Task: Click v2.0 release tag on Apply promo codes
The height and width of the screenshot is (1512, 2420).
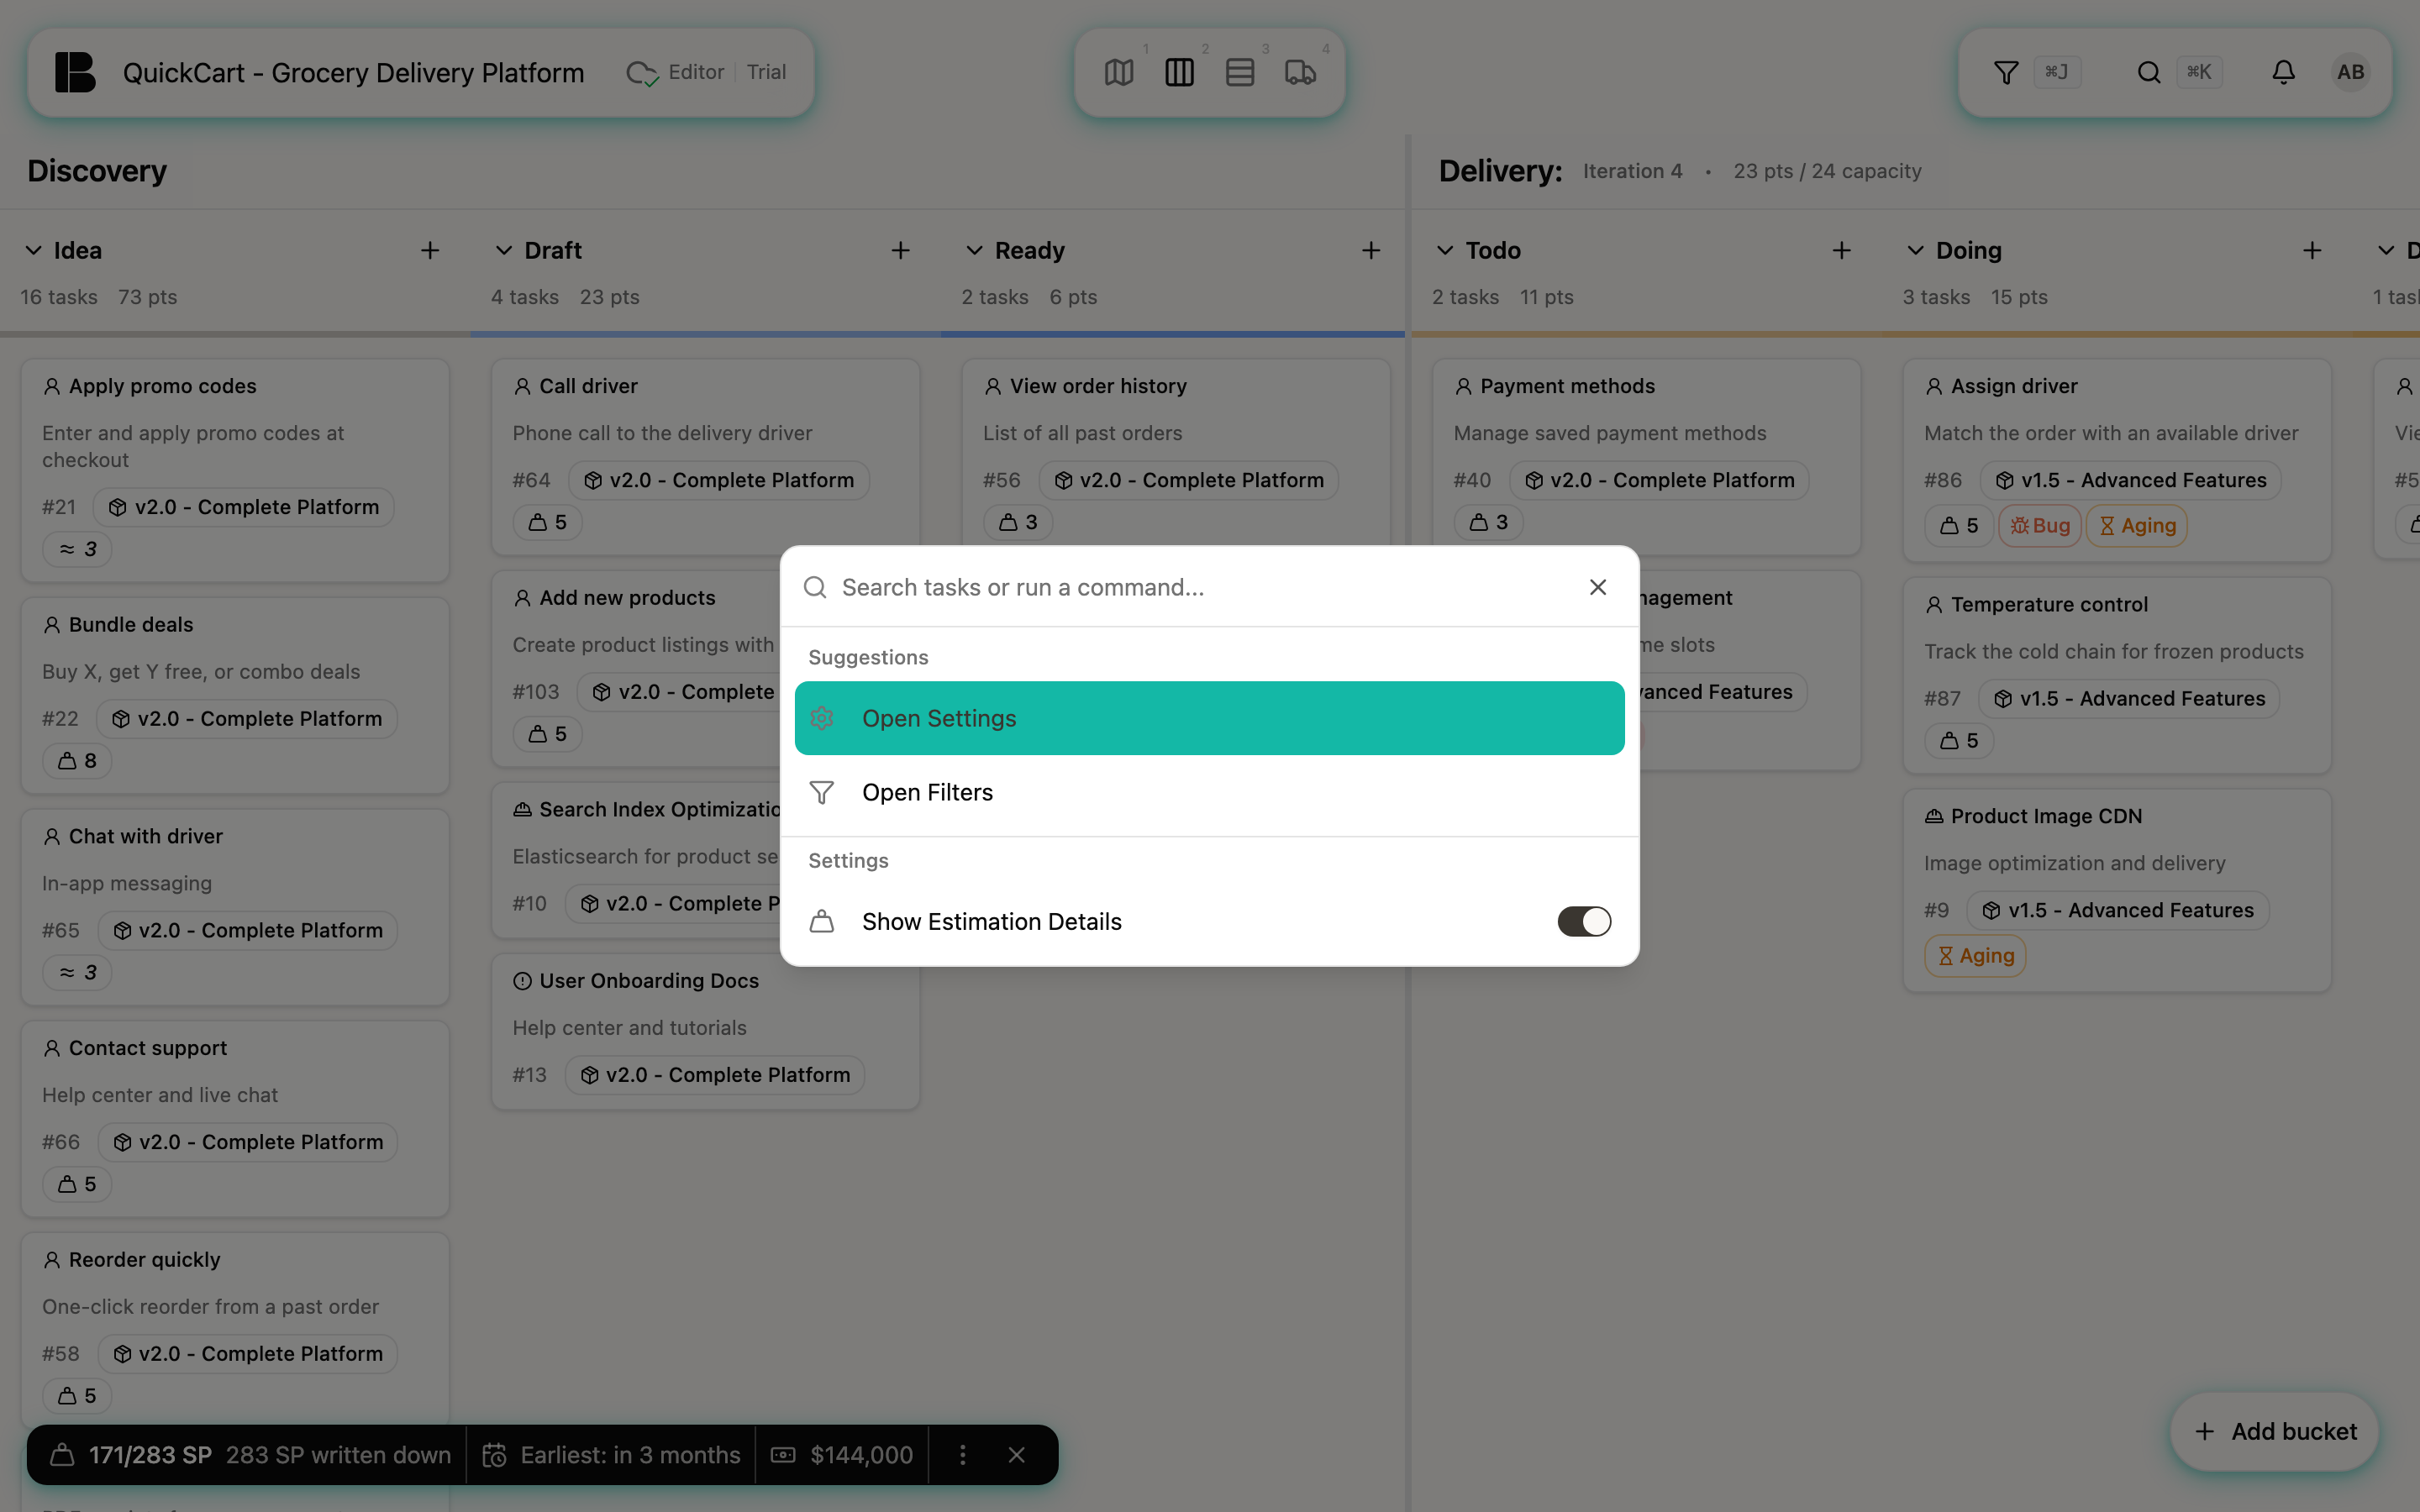Action: click(243, 507)
